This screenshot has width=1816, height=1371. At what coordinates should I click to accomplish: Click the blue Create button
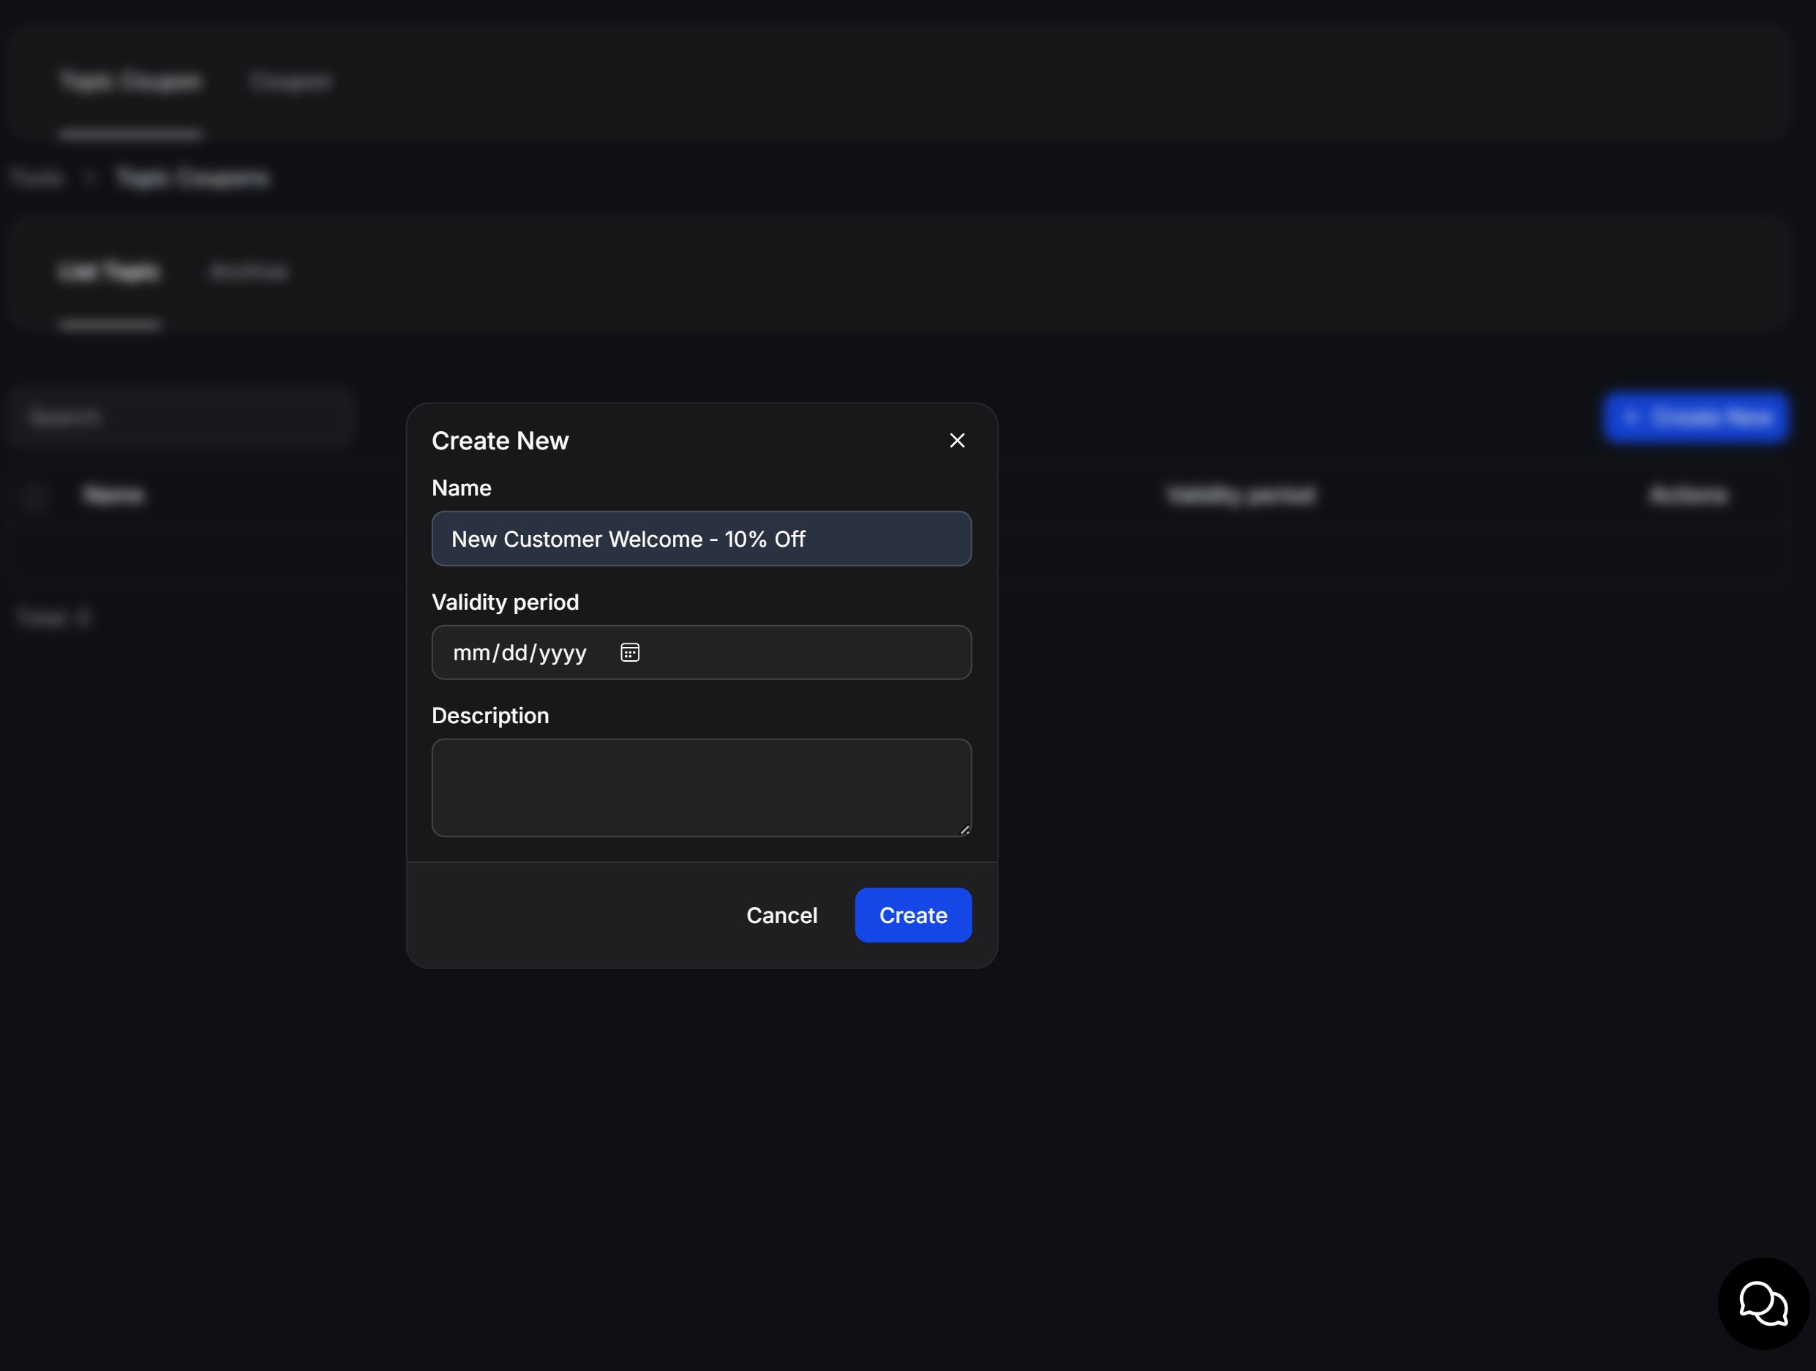(913, 915)
